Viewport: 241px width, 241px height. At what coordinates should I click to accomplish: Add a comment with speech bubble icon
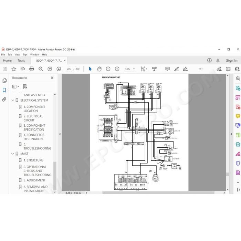[167, 69]
